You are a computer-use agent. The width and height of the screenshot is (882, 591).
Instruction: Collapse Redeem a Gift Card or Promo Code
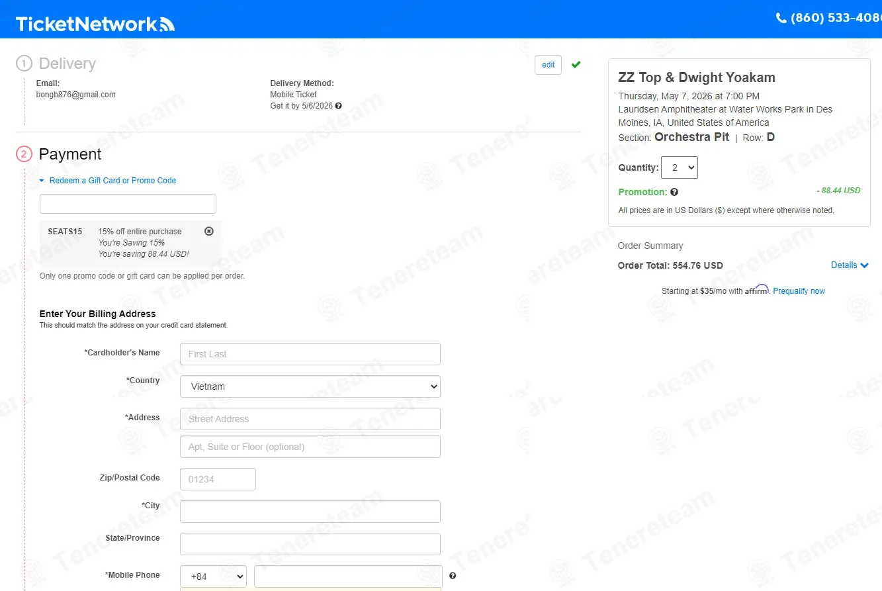point(107,181)
